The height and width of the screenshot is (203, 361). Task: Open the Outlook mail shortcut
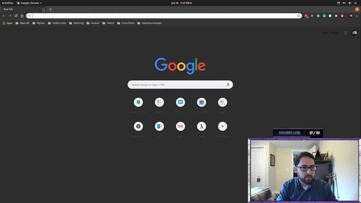(x=159, y=126)
